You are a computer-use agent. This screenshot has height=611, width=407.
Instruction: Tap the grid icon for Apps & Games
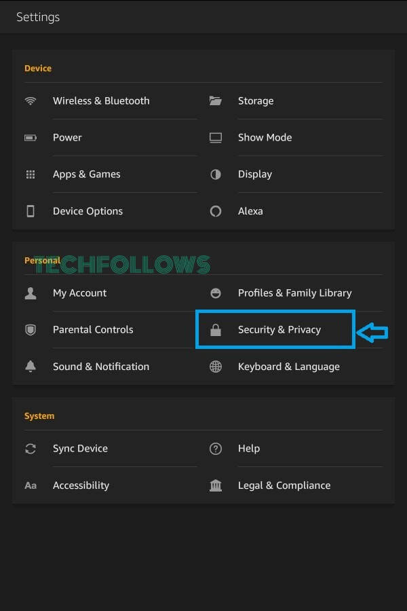(31, 174)
